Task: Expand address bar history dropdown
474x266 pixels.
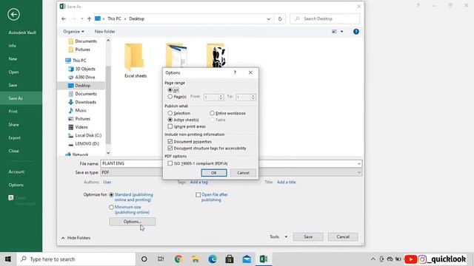Action: [x=268, y=18]
